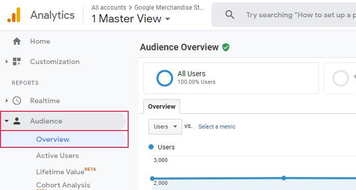356x190 pixels.
Task: Click the Realtime clock icon
Action: tap(17, 101)
